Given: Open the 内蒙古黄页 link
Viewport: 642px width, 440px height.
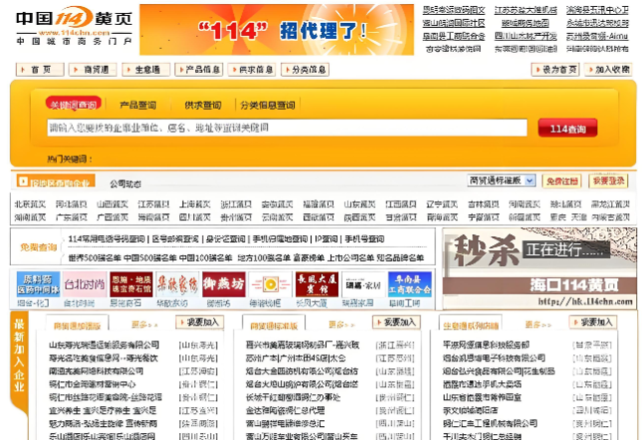Looking at the screenshot, I should [610, 217].
